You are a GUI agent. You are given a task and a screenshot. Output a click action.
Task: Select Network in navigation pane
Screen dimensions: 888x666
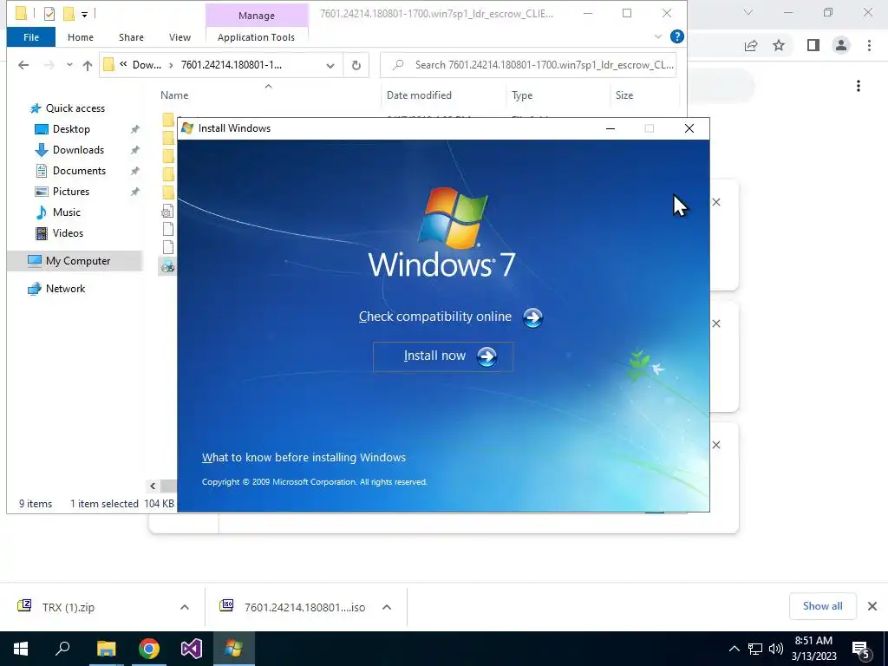click(x=65, y=289)
